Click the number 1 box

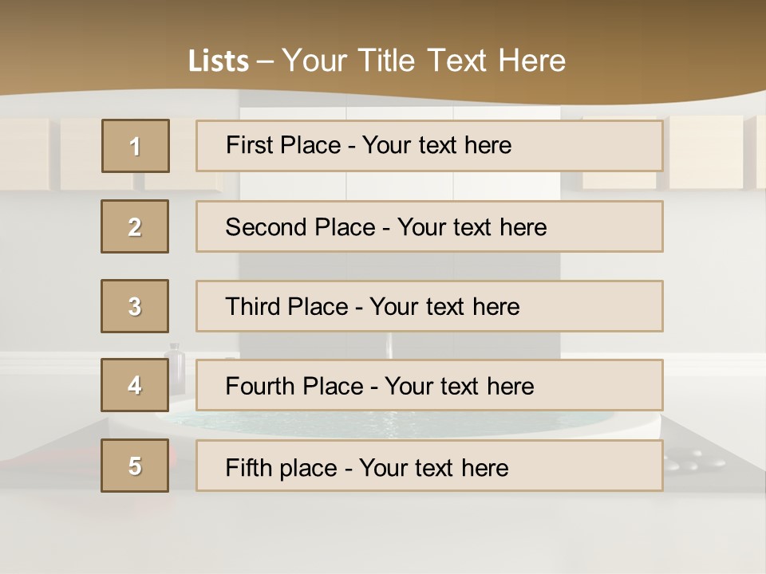click(x=136, y=146)
